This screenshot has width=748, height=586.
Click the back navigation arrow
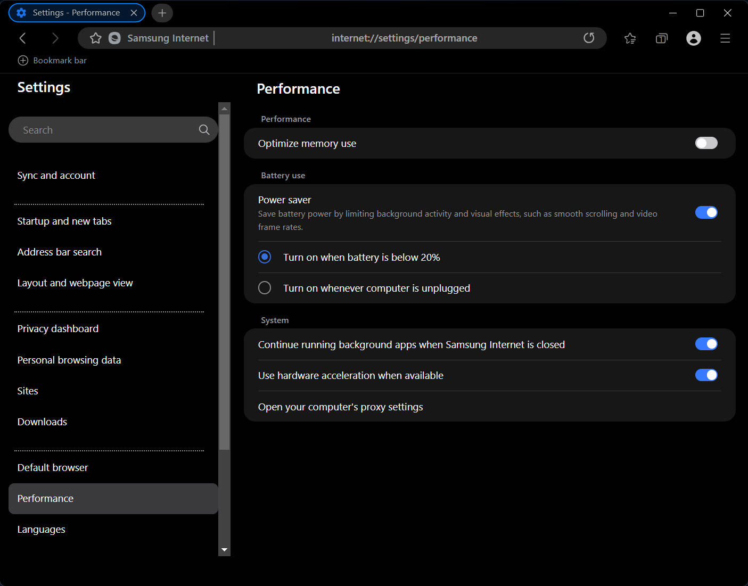[x=22, y=38]
